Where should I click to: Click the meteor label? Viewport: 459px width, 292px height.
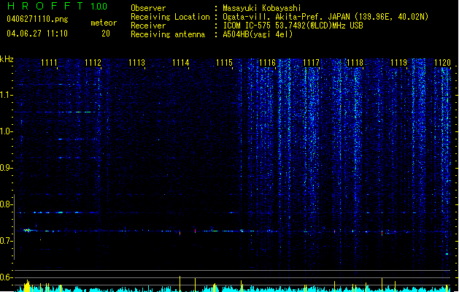(104, 23)
